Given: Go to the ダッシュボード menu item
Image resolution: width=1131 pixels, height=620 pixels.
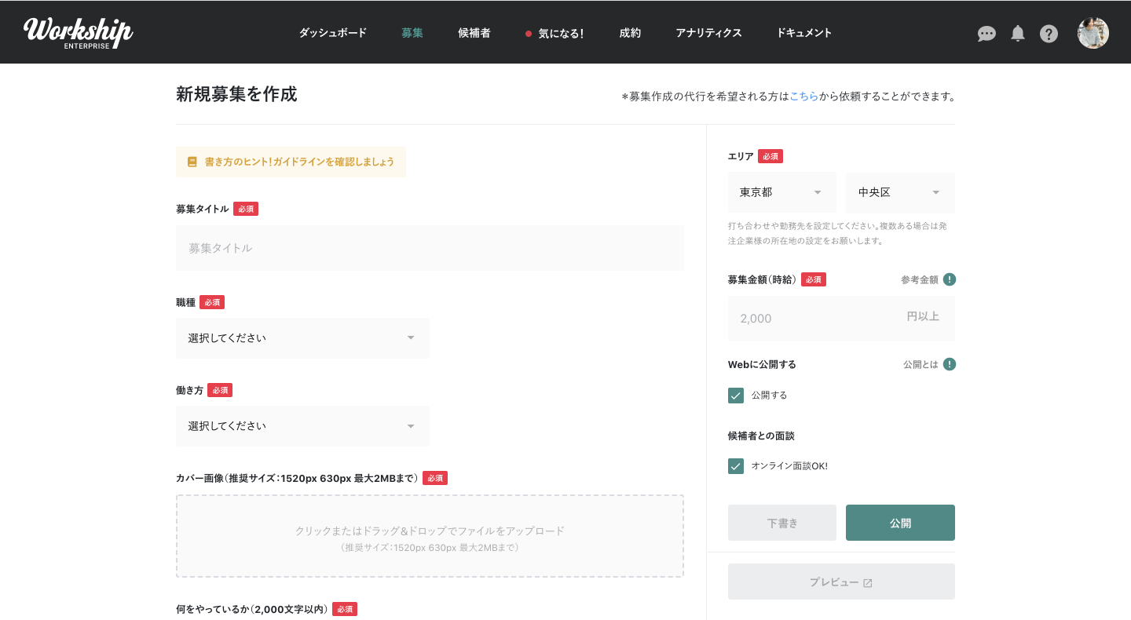Looking at the screenshot, I should click(332, 33).
